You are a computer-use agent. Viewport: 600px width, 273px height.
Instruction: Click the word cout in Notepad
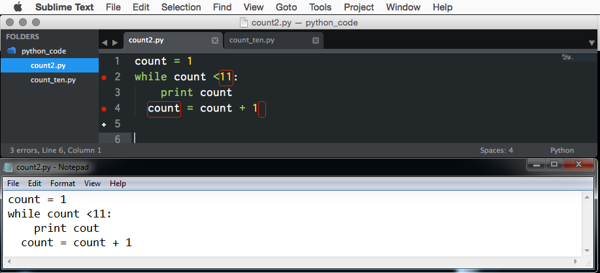(x=86, y=229)
